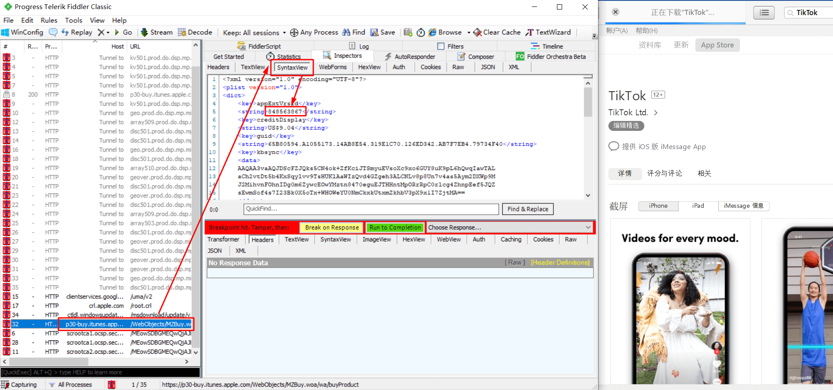Open the response Transformer tab
833x390 pixels.
pyautogui.click(x=223, y=239)
